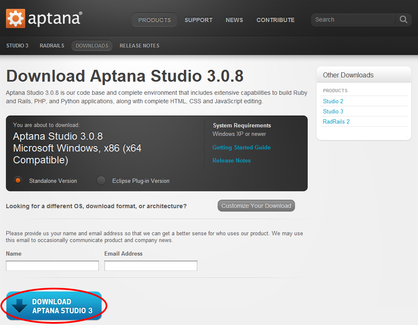418x325 pixels.
Task: Click the Name input field
Action: point(52,265)
